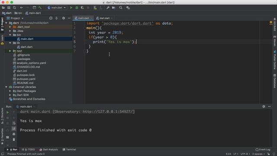The width and height of the screenshot is (277, 156).
Task: Open the Dart Analysis tool window
Action: [x=48, y=149]
